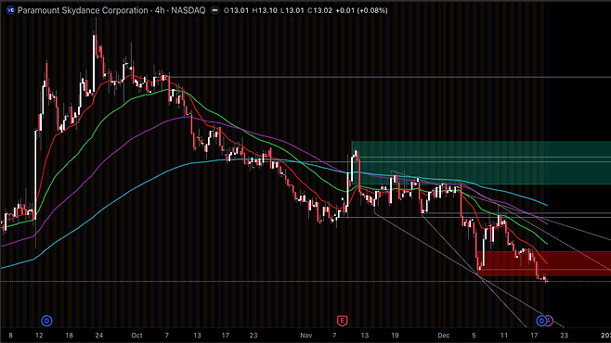The width and height of the screenshot is (611, 343).
Task: Click the close price C13.02 value
Action: 320,10
